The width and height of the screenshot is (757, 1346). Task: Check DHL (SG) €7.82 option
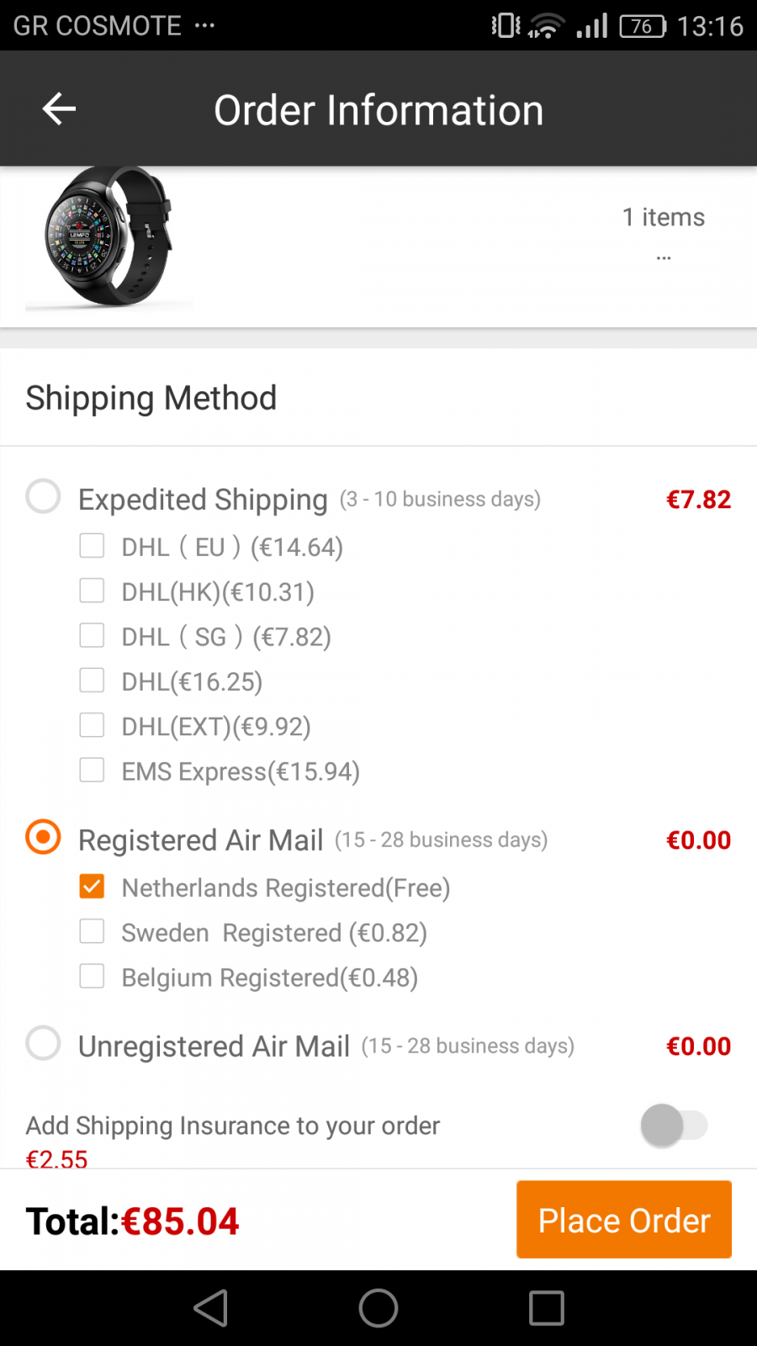[92, 635]
